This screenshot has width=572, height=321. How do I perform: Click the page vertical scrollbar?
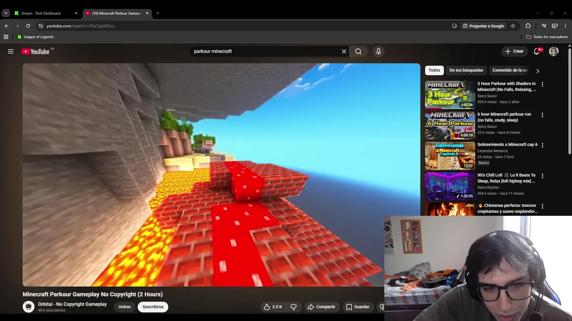coord(569,100)
